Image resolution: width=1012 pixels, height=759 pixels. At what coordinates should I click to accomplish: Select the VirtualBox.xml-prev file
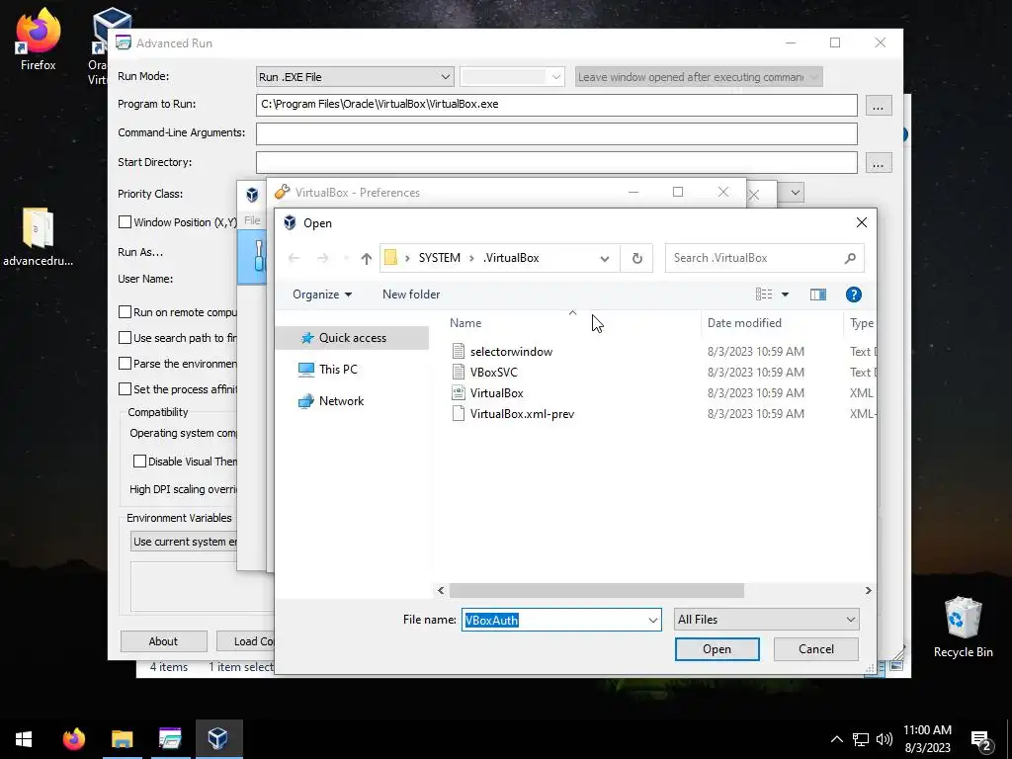coord(522,414)
